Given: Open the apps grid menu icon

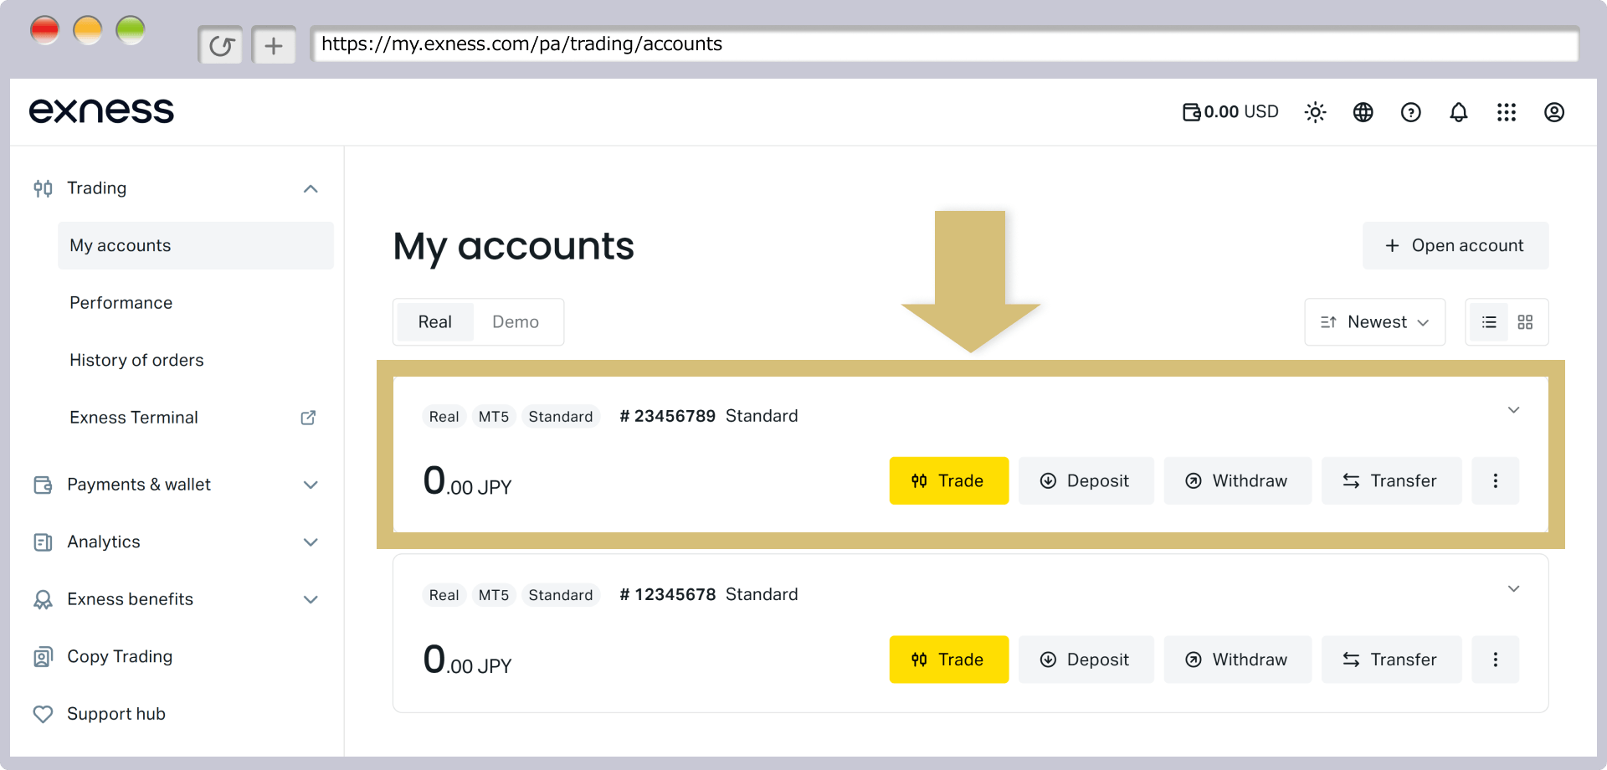Looking at the screenshot, I should point(1506,112).
